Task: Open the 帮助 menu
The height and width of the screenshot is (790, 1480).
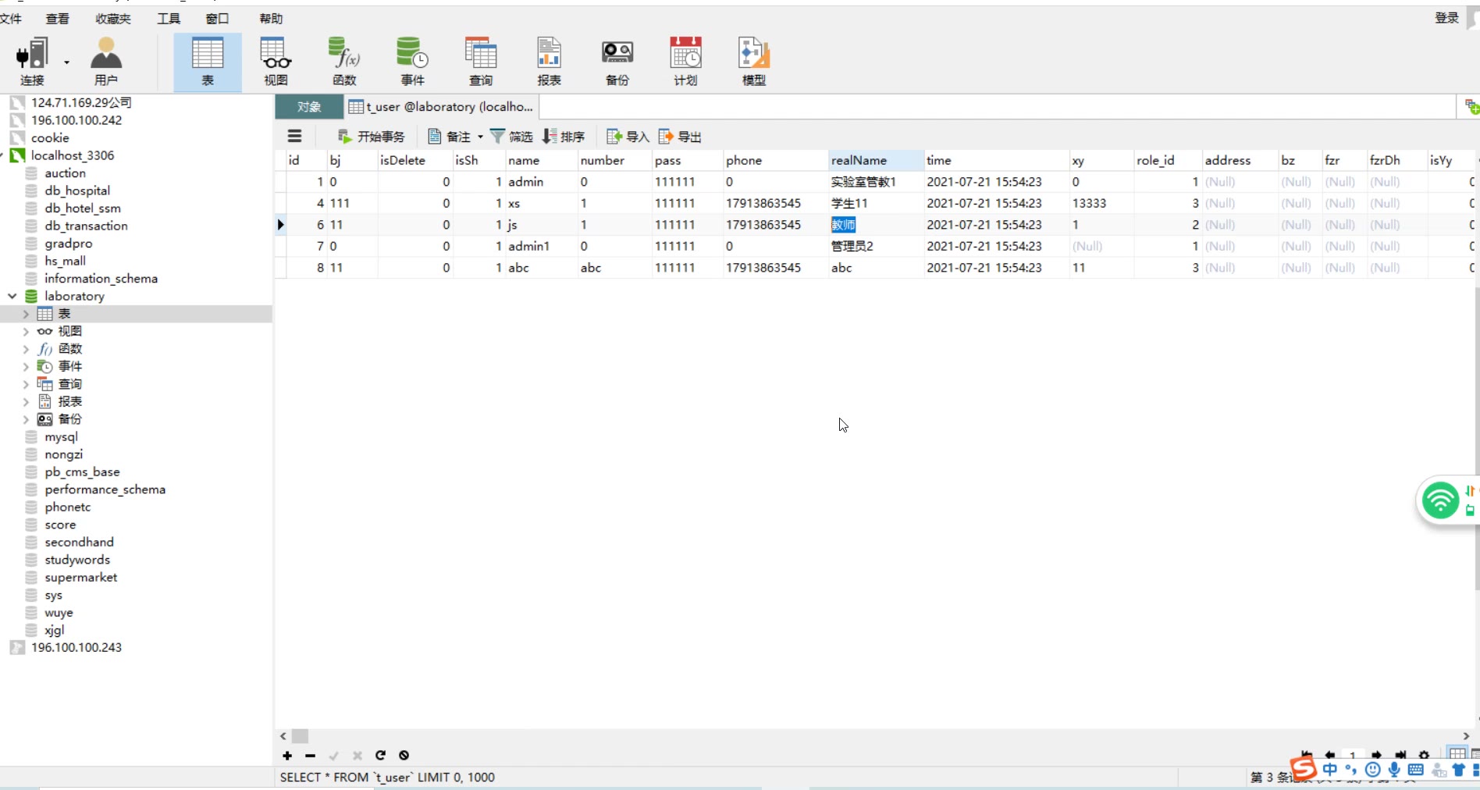Action: click(271, 19)
